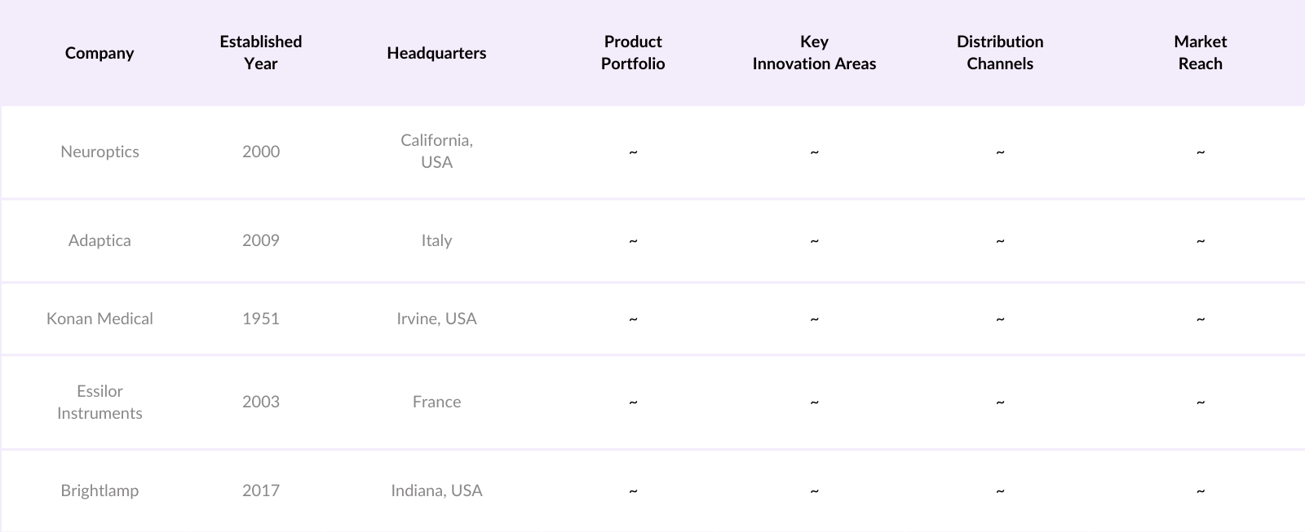This screenshot has width=1305, height=532.
Task: Select the 2000 established year cell
Action: 261,152
